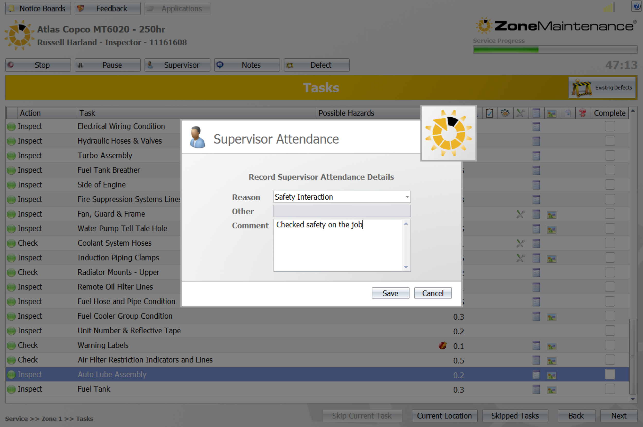Click the tools icon in Coolant System Hoses row
The width and height of the screenshot is (643, 427).
520,243
